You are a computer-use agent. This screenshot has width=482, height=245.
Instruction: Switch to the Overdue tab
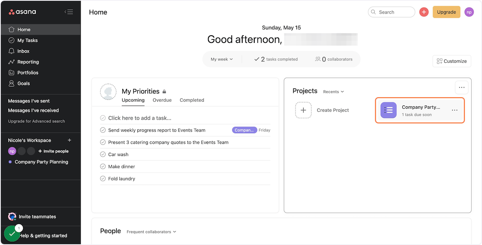tap(162, 100)
